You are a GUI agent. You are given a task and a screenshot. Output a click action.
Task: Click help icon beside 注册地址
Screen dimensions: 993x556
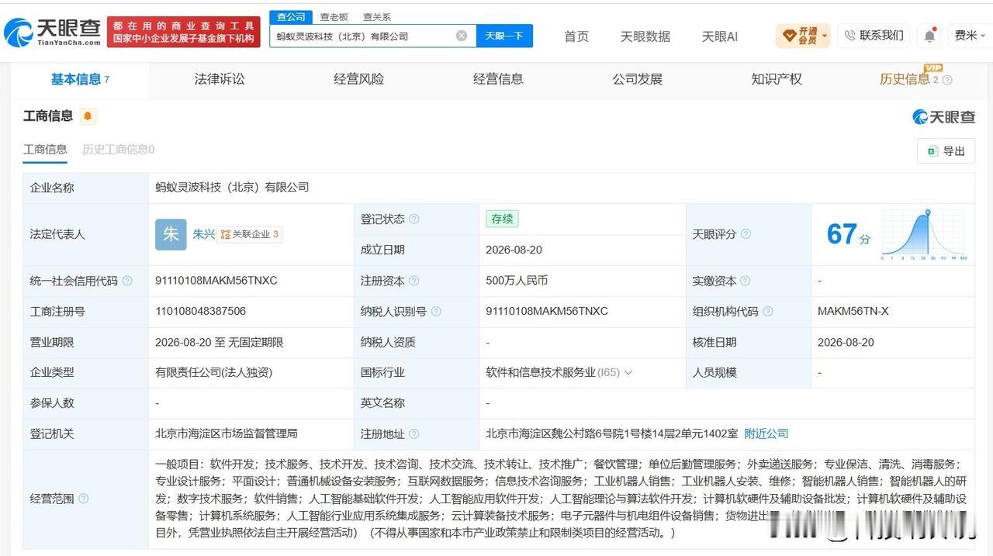pyautogui.click(x=414, y=434)
